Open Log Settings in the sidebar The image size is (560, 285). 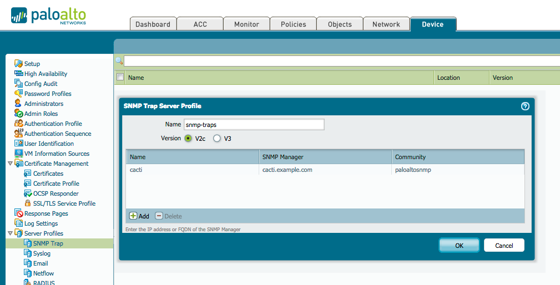point(41,223)
